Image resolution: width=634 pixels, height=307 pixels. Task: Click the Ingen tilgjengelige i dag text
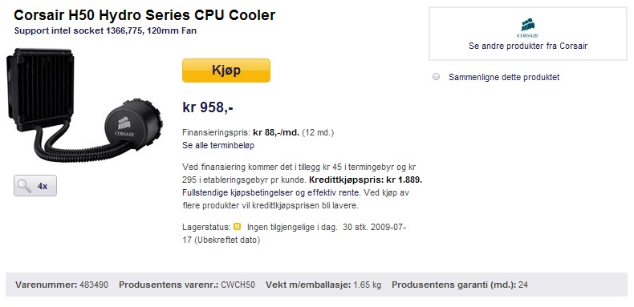coord(292,227)
